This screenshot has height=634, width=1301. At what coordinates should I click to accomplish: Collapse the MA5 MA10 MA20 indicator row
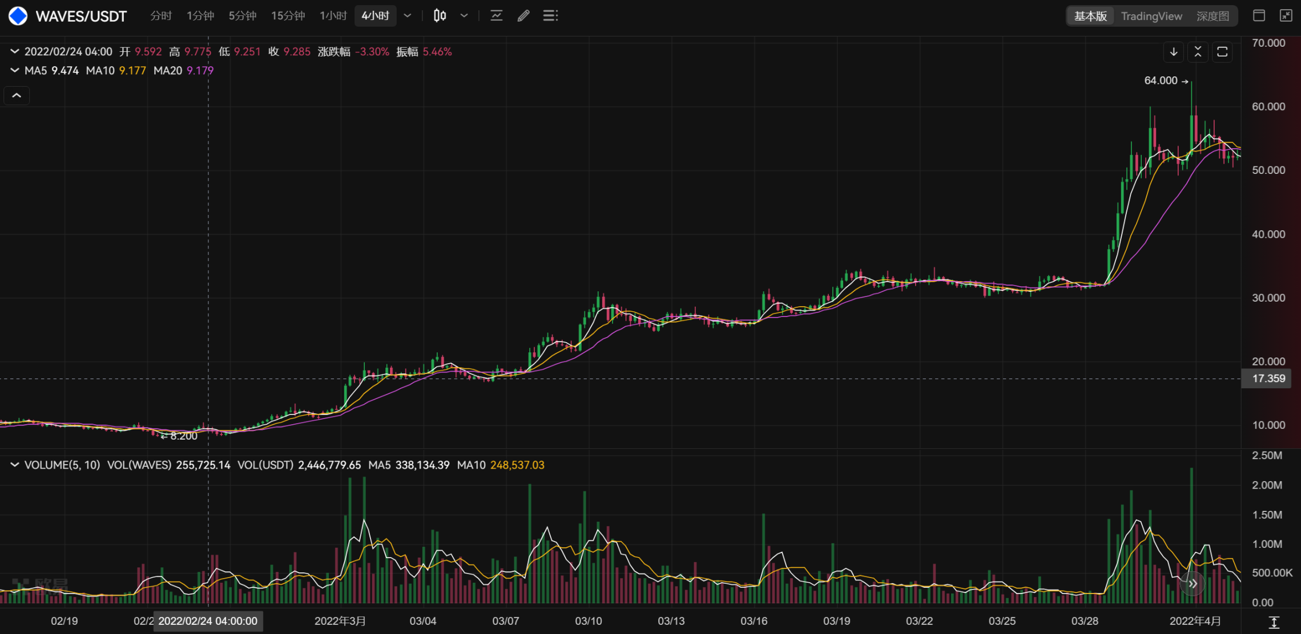(x=15, y=71)
